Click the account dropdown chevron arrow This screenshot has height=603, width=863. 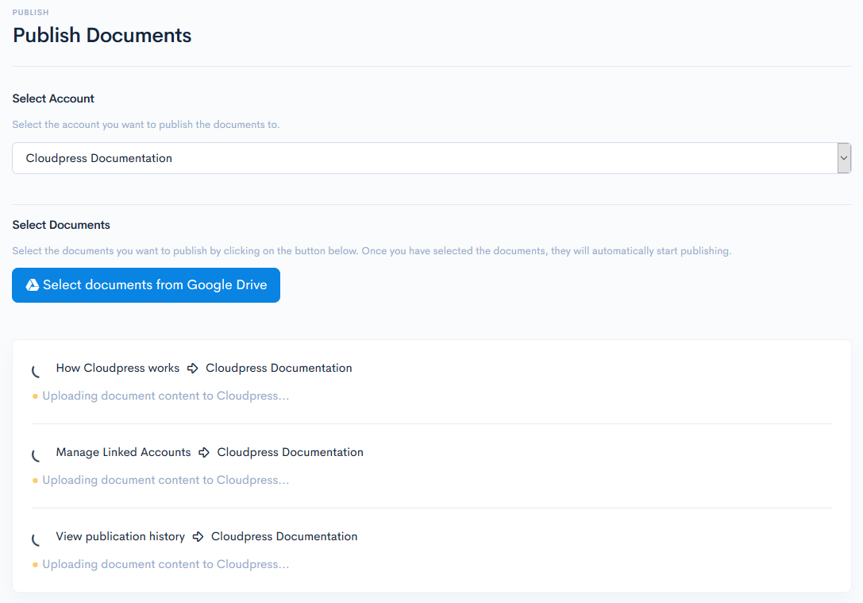(844, 158)
